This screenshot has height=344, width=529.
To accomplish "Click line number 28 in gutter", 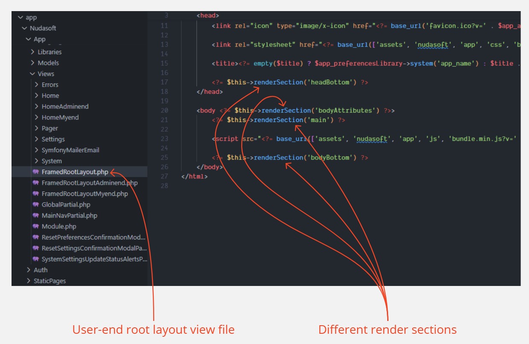I will 164,186.
